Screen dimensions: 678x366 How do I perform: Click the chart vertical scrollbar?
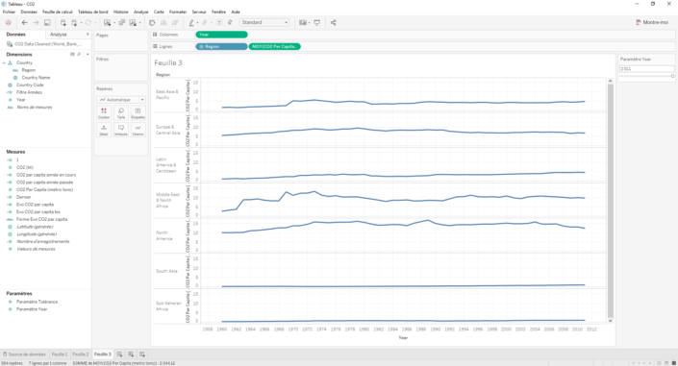point(610,201)
